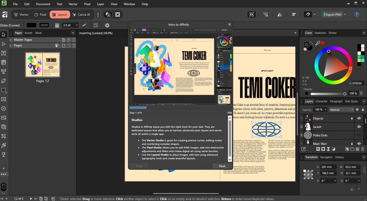The height and width of the screenshot is (201, 367).
Task: Toggle the Preview Mode eye button
Action: pyautogui.click(x=252, y=15)
